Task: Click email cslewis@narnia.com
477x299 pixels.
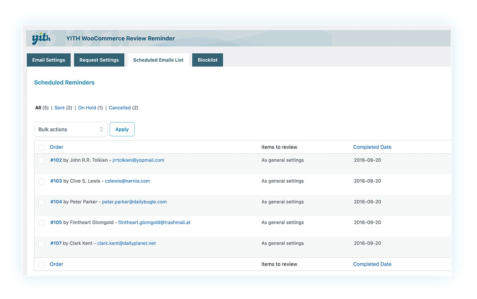Action: tap(127, 181)
